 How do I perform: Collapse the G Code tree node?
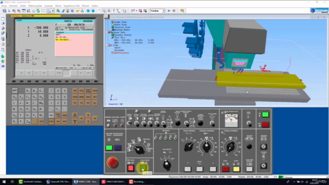tap(106, 45)
